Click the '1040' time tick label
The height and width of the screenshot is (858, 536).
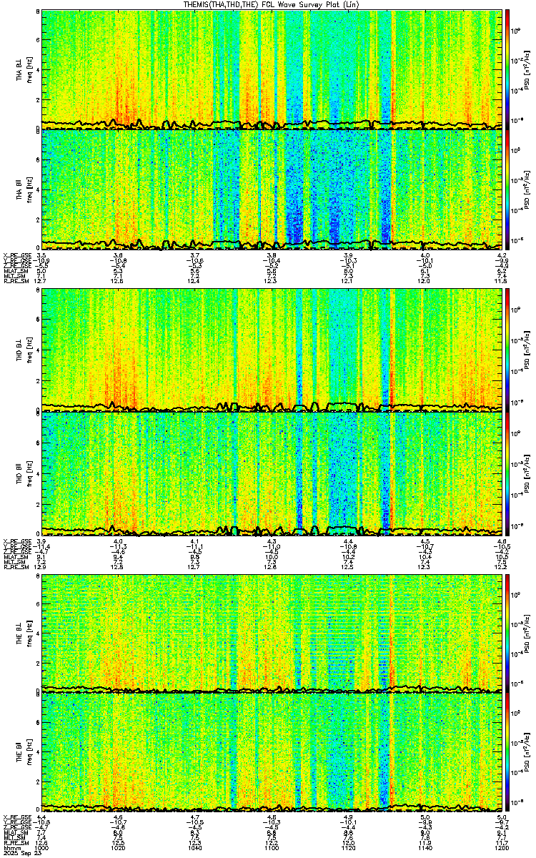(x=195, y=849)
